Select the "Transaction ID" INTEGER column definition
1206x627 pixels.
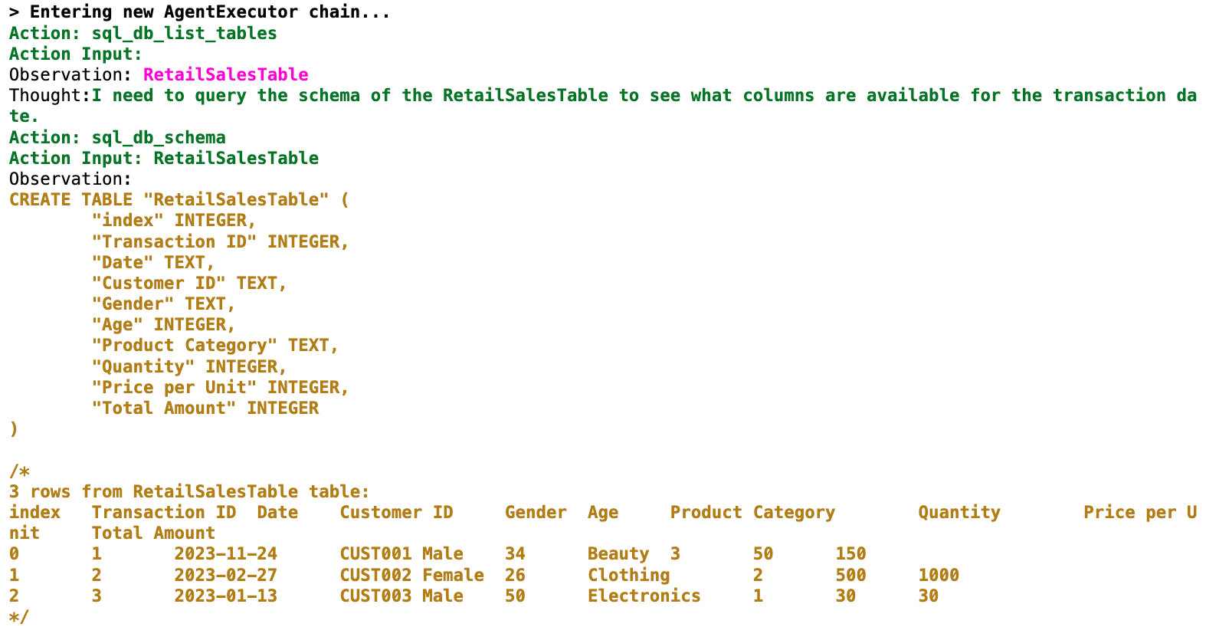(x=220, y=241)
